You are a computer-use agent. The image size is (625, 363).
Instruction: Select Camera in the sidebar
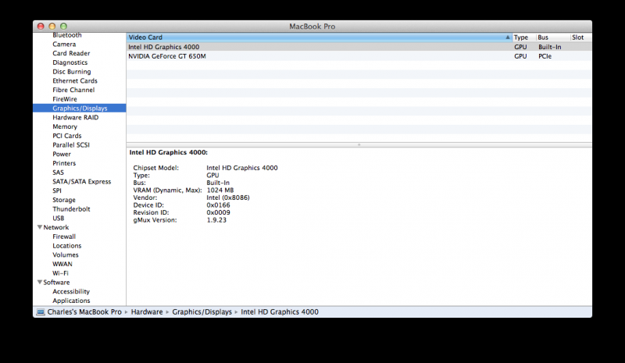pos(64,44)
